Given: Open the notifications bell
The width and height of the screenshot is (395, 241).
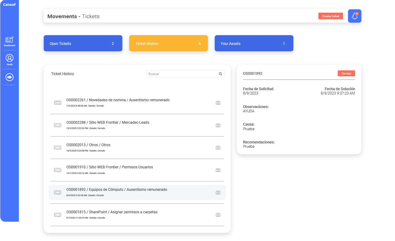Looking at the screenshot, I should click(x=355, y=16).
